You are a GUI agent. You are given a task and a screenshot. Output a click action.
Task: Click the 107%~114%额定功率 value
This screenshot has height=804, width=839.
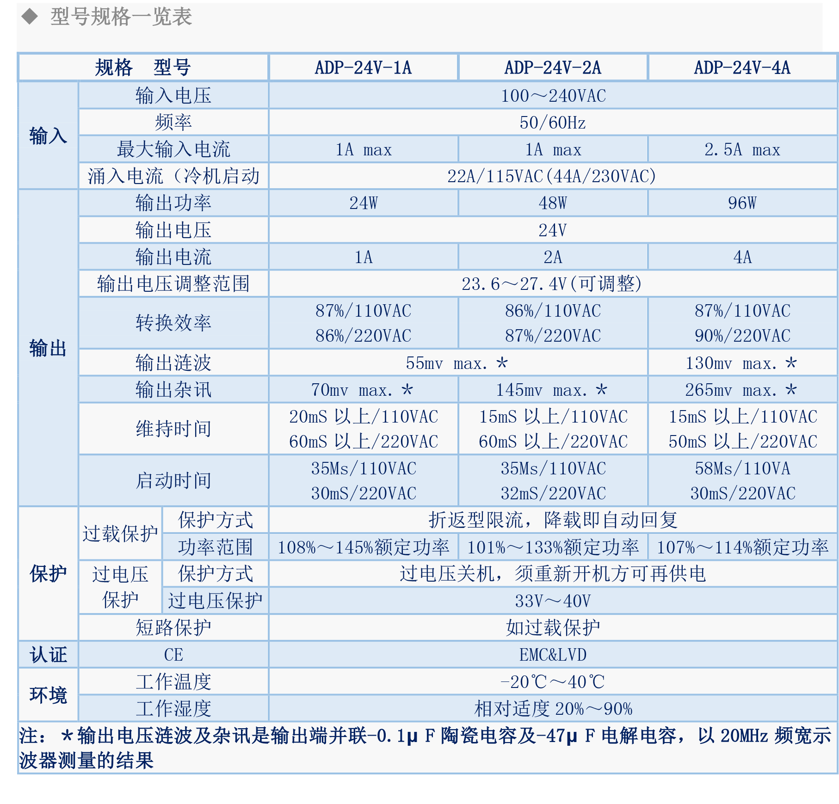tap(742, 547)
